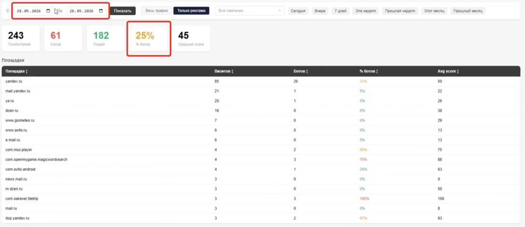
Task: Click dsp.yandex.ru in the table
Action: coord(17,218)
